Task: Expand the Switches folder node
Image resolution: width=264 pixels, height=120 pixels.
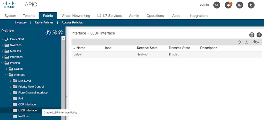Action: 3,45
